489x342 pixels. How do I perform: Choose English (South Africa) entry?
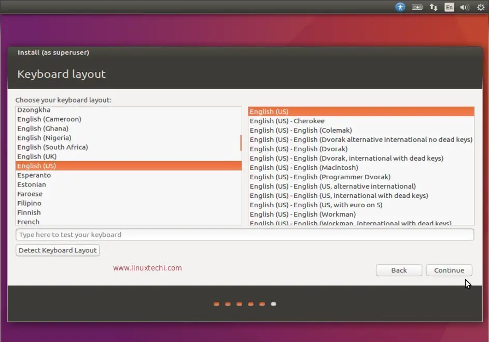tap(129, 147)
